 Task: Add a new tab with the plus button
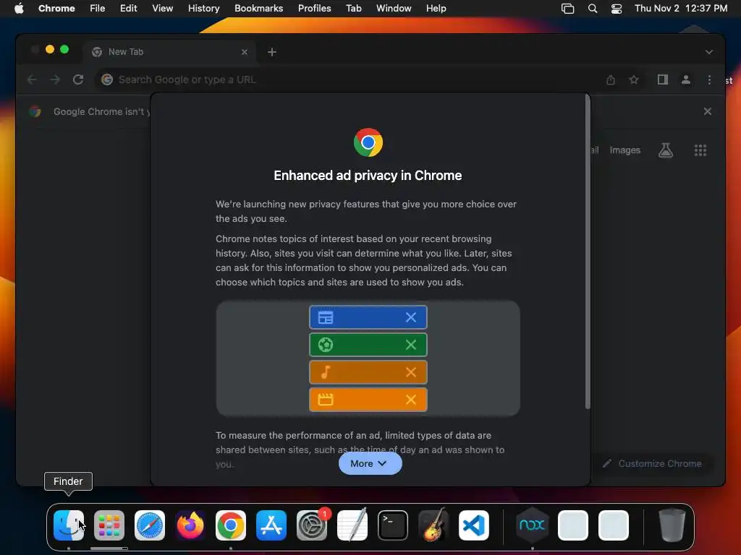coord(272,52)
